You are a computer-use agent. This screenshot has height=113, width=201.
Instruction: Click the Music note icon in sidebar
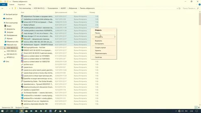(5, 38)
